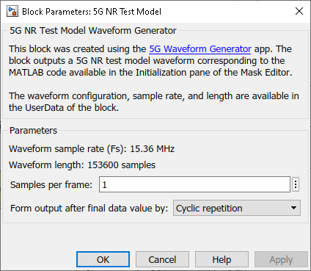Click the Parameters group heading
The image size is (311, 271).
pos(33,131)
